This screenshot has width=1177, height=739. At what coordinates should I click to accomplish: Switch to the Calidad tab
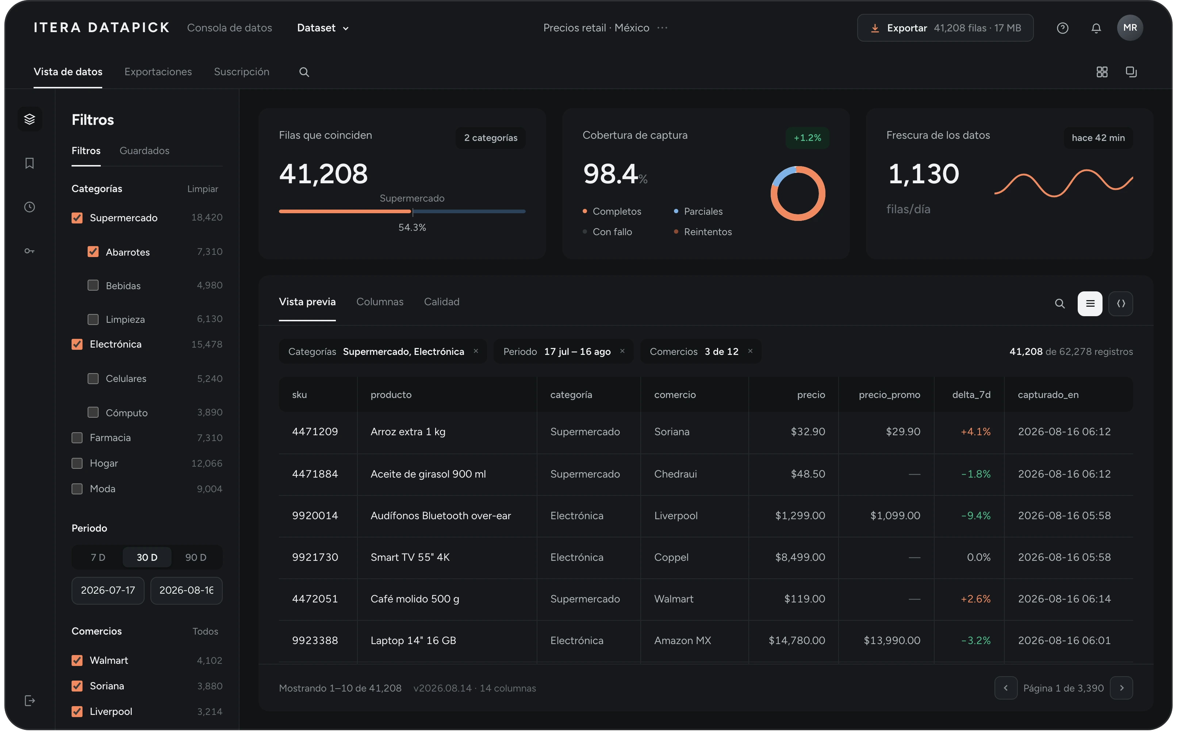pos(441,302)
